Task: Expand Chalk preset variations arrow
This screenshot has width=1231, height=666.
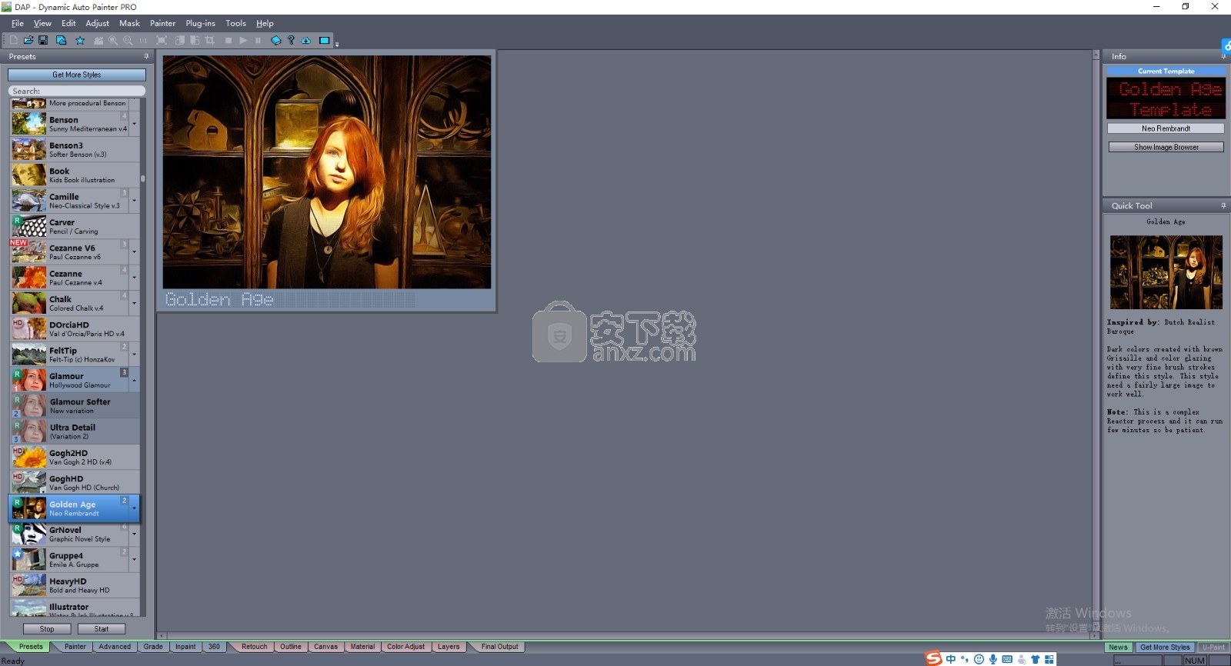Action: click(134, 303)
